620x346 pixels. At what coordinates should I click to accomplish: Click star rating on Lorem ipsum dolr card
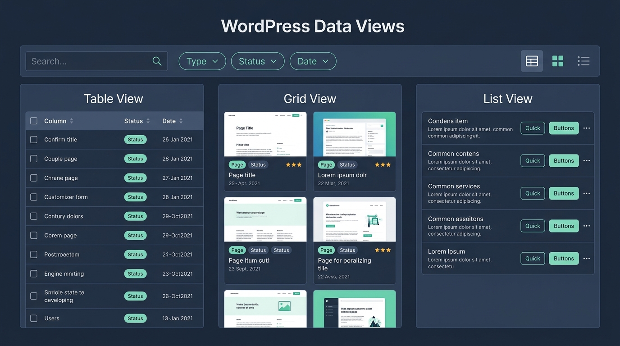coord(383,165)
